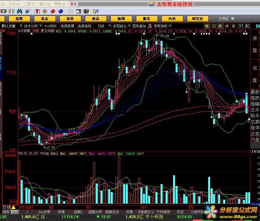Expand the 默认方案 dropdown arrow
Viewport: 260px width, 221px height.
pos(21,26)
